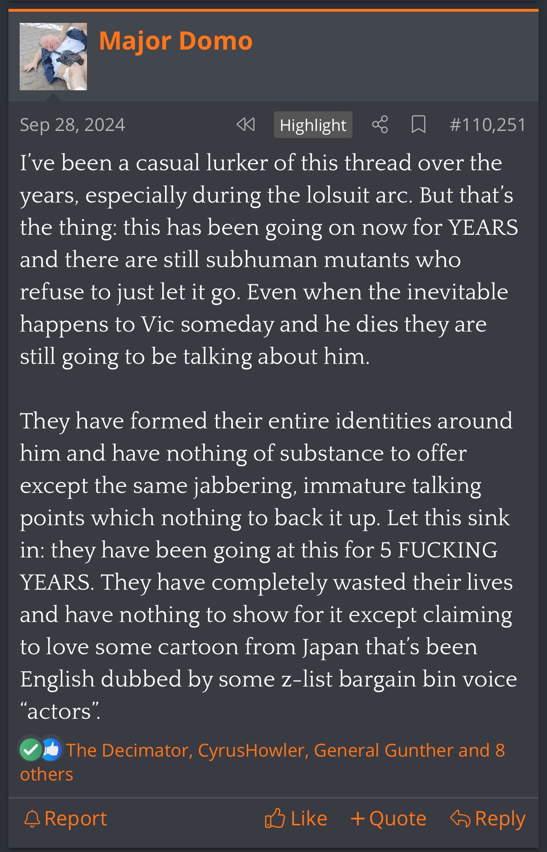Click the plus icon beside Quote

point(358,818)
